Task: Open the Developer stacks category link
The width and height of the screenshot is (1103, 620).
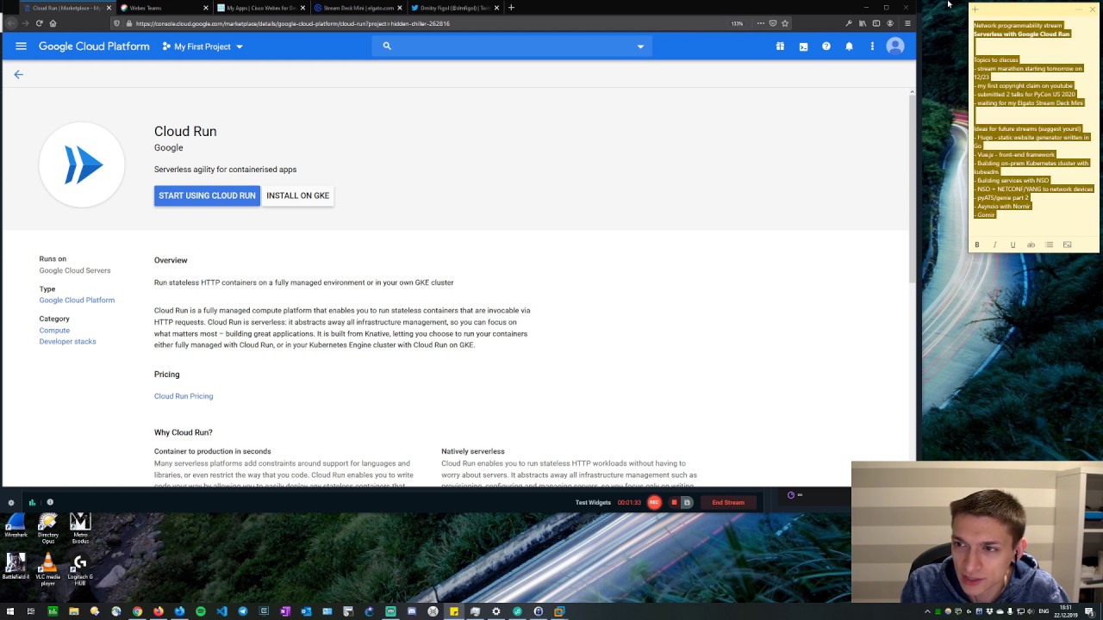Action: coord(67,342)
